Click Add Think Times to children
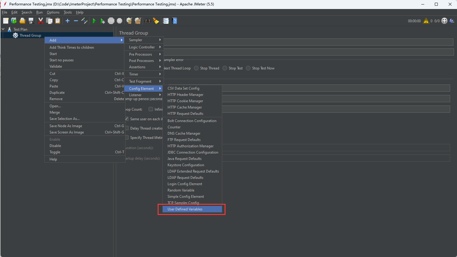 click(x=85, y=47)
